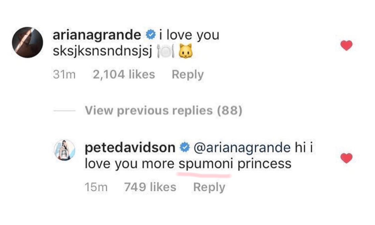Click the 15m timestamp
The width and height of the screenshot is (375, 225).
tap(96, 187)
